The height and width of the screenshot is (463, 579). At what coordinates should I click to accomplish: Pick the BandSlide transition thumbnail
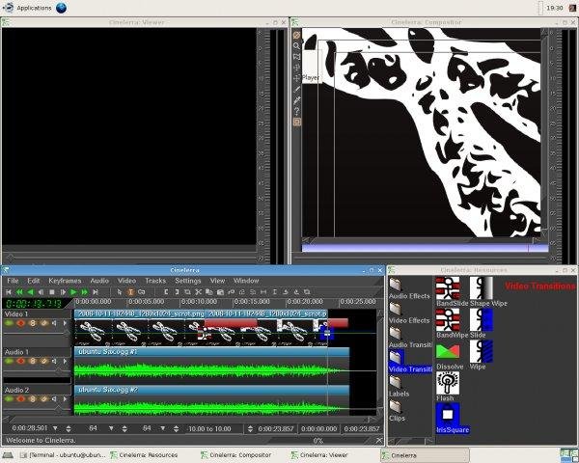click(x=447, y=286)
